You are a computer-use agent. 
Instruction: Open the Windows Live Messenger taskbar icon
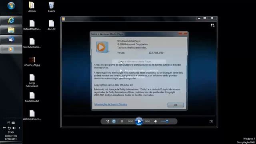11,39
